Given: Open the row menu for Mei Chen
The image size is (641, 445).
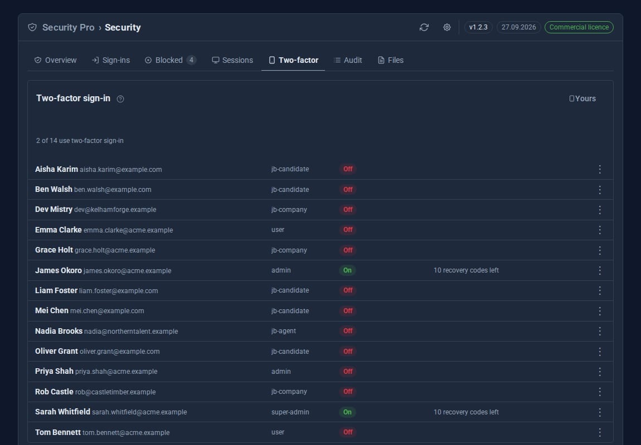Looking at the screenshot, I should pos(600,311).
